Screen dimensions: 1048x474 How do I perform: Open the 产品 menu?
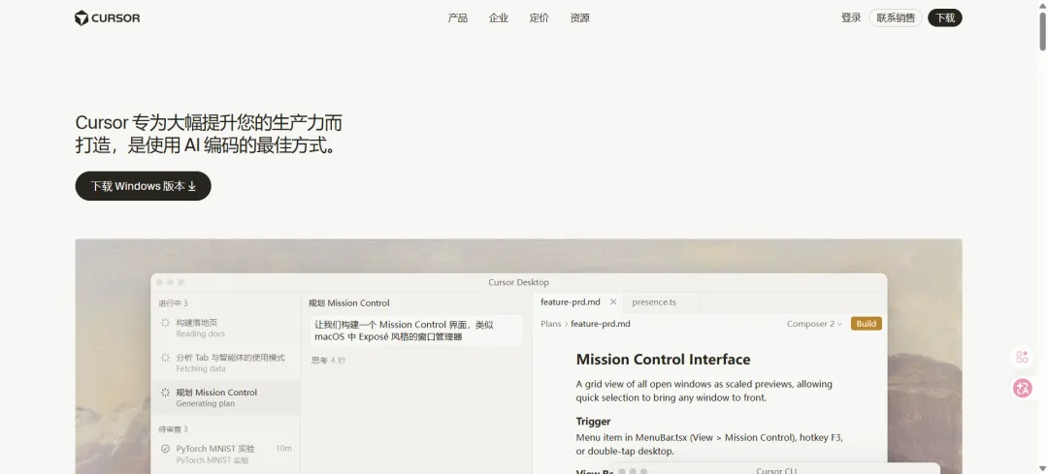[x=458, y=18]
